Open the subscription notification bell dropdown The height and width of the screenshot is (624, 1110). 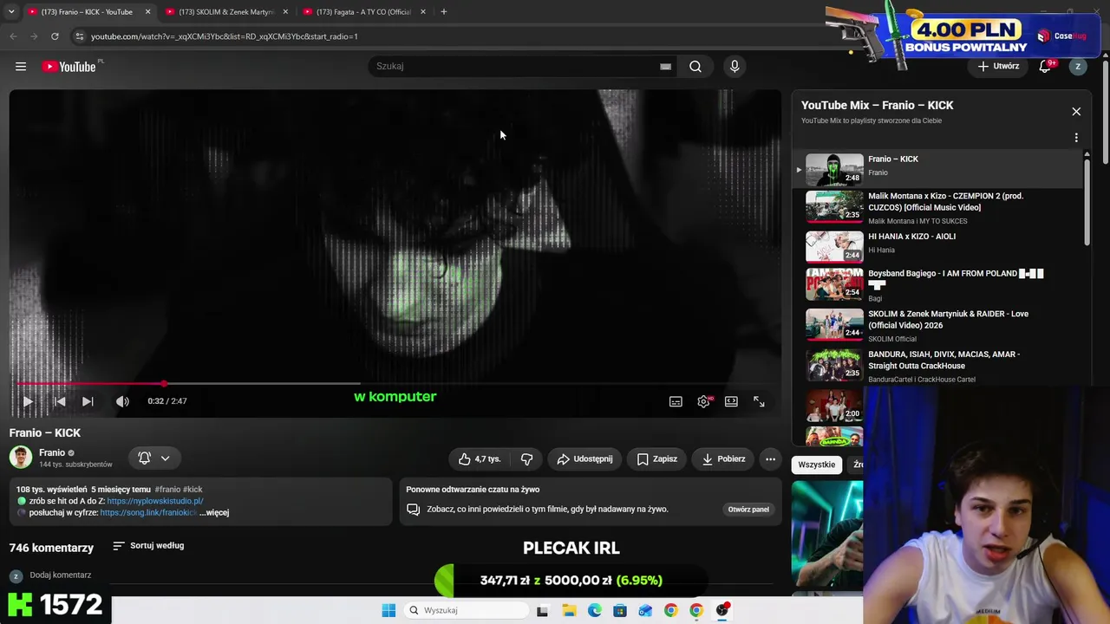153,458
